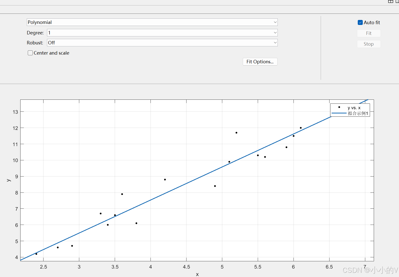
Task: Open the Degree dropdown
Action: point(162,33)
